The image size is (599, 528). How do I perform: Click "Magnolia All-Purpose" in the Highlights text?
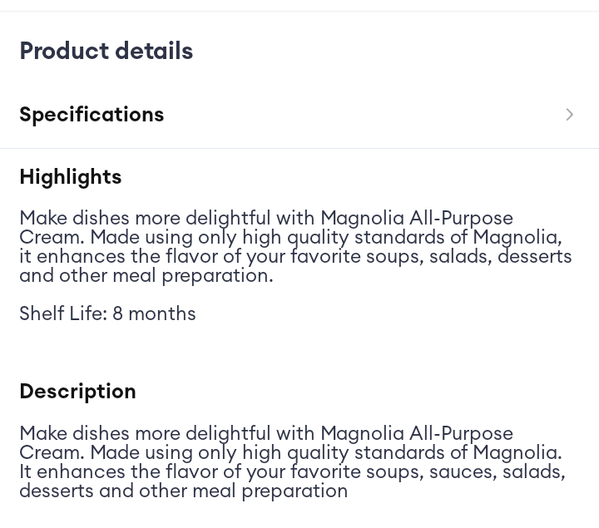point(416,219)
